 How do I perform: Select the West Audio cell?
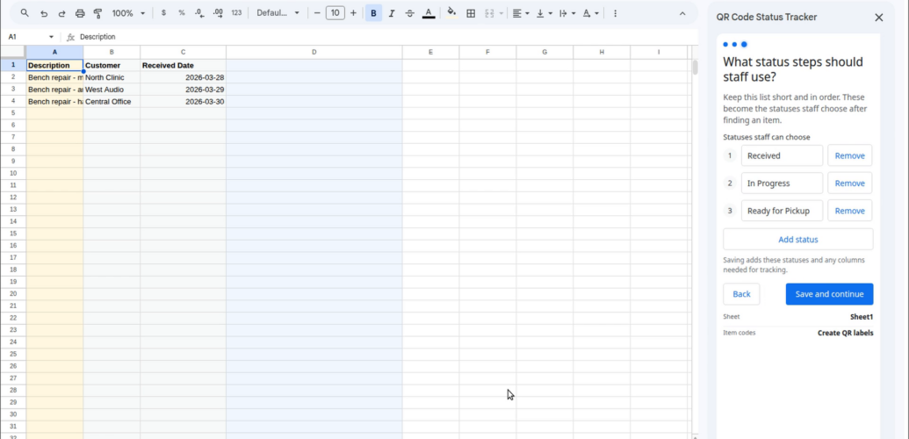coord(112,90)
